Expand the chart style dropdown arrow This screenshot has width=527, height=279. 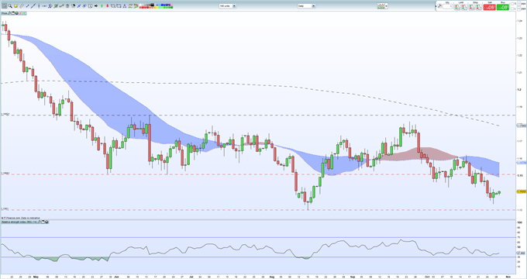pyautogui.click(x=386, y=5)
